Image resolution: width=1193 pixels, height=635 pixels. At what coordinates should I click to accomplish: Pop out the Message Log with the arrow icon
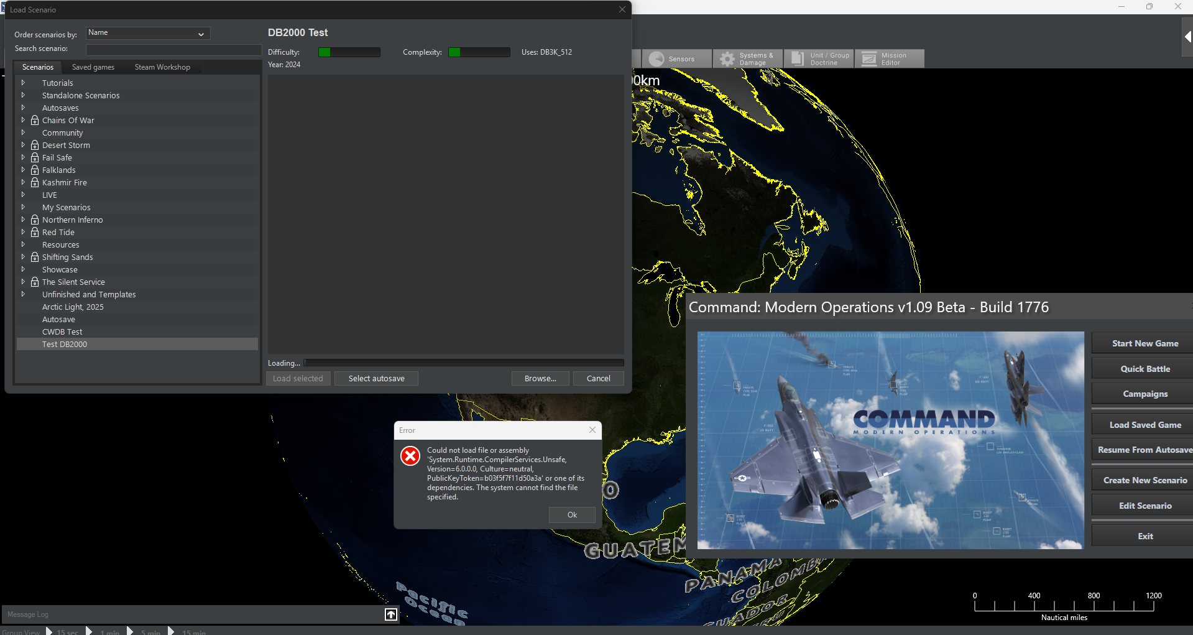390,614
